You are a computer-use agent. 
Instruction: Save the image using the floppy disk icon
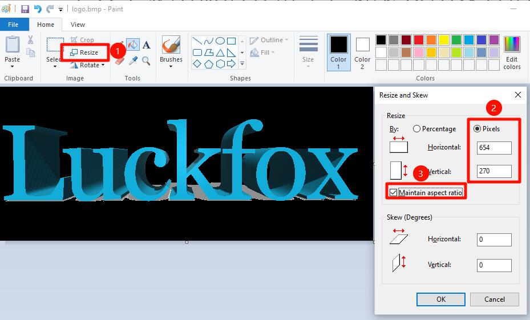pos(25,9)
